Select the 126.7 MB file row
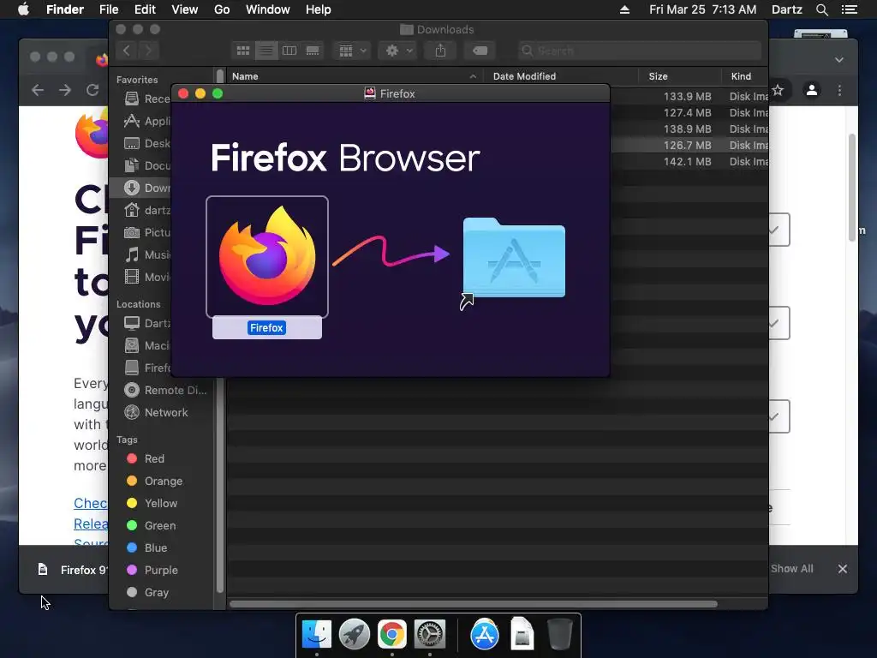Image resolution: width=877 pixels, height=658 pixels. [689, 145]
